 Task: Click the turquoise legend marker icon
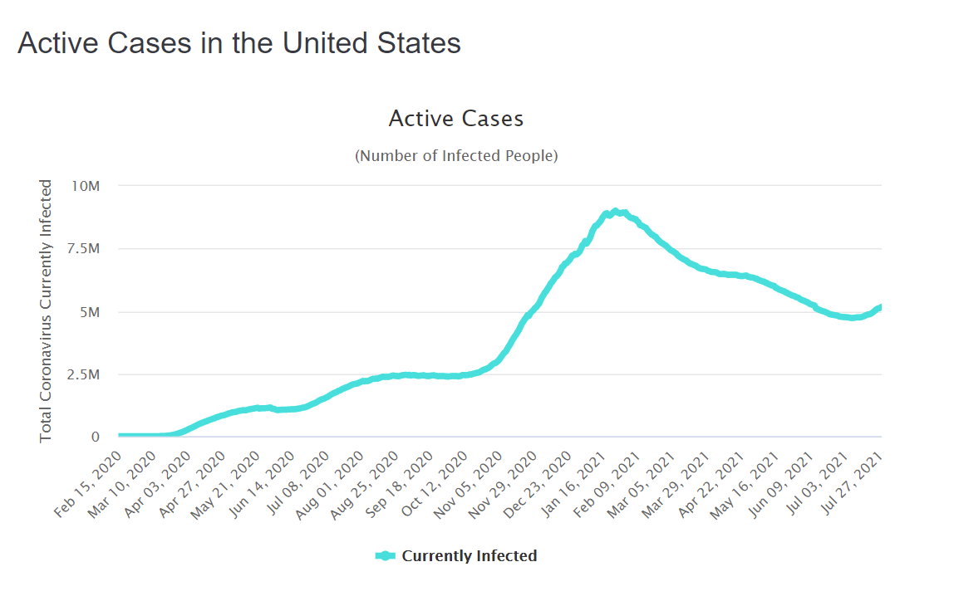click(385, 555)
